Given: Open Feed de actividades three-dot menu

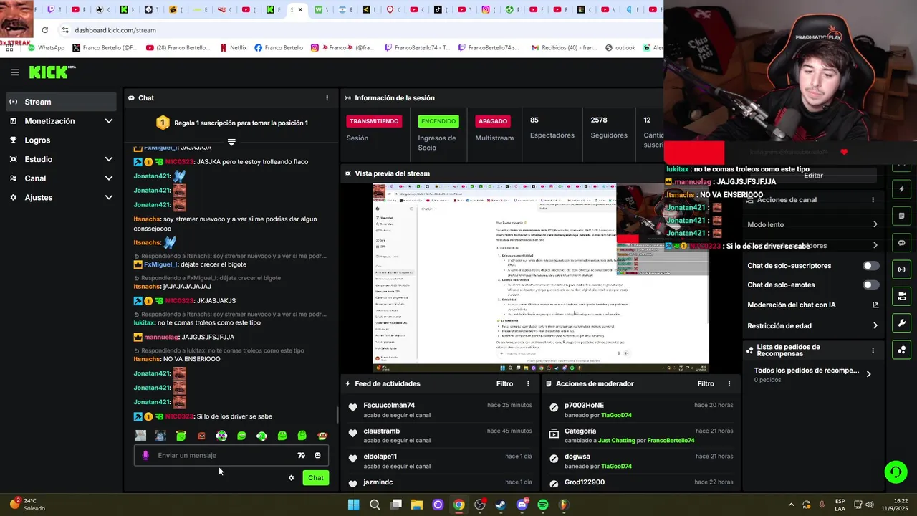Looking at the screenshot, I should click(528, 384).
